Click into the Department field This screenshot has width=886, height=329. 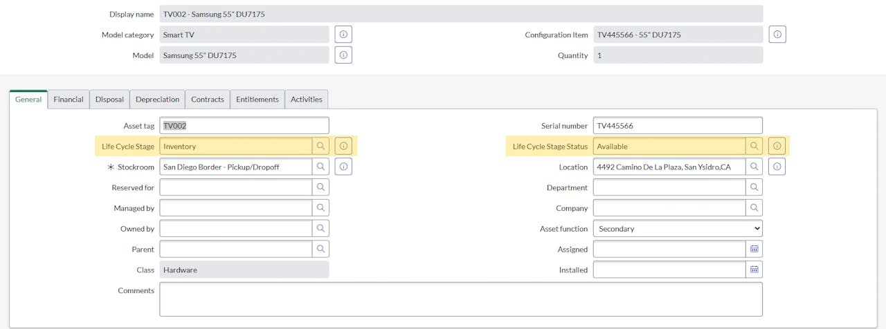coord(669,187)
